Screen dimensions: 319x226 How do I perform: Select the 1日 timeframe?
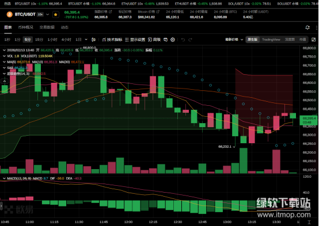[x=78, y=40]
